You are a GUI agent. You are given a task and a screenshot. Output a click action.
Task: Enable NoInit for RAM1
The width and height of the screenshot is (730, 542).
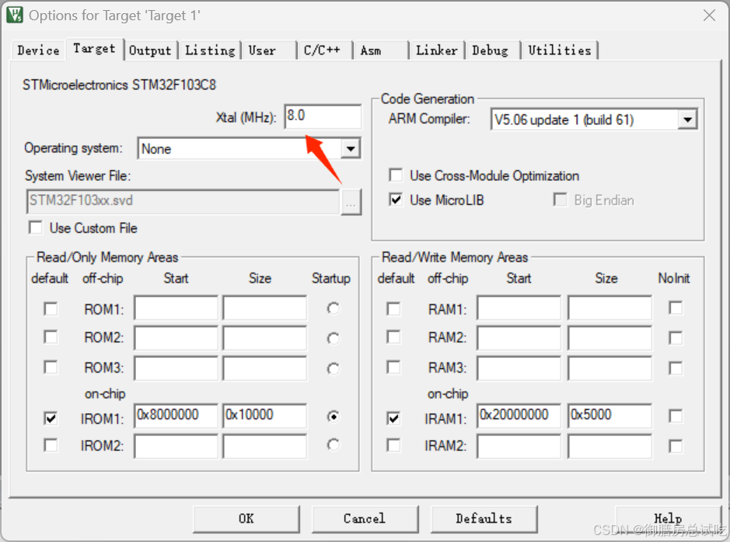click(676, 307)
